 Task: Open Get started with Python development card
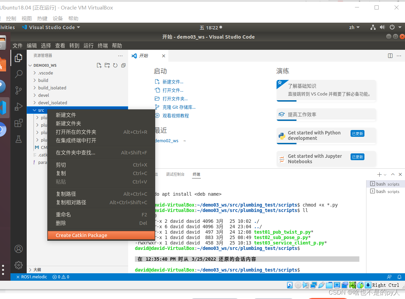tap(326, 135)
